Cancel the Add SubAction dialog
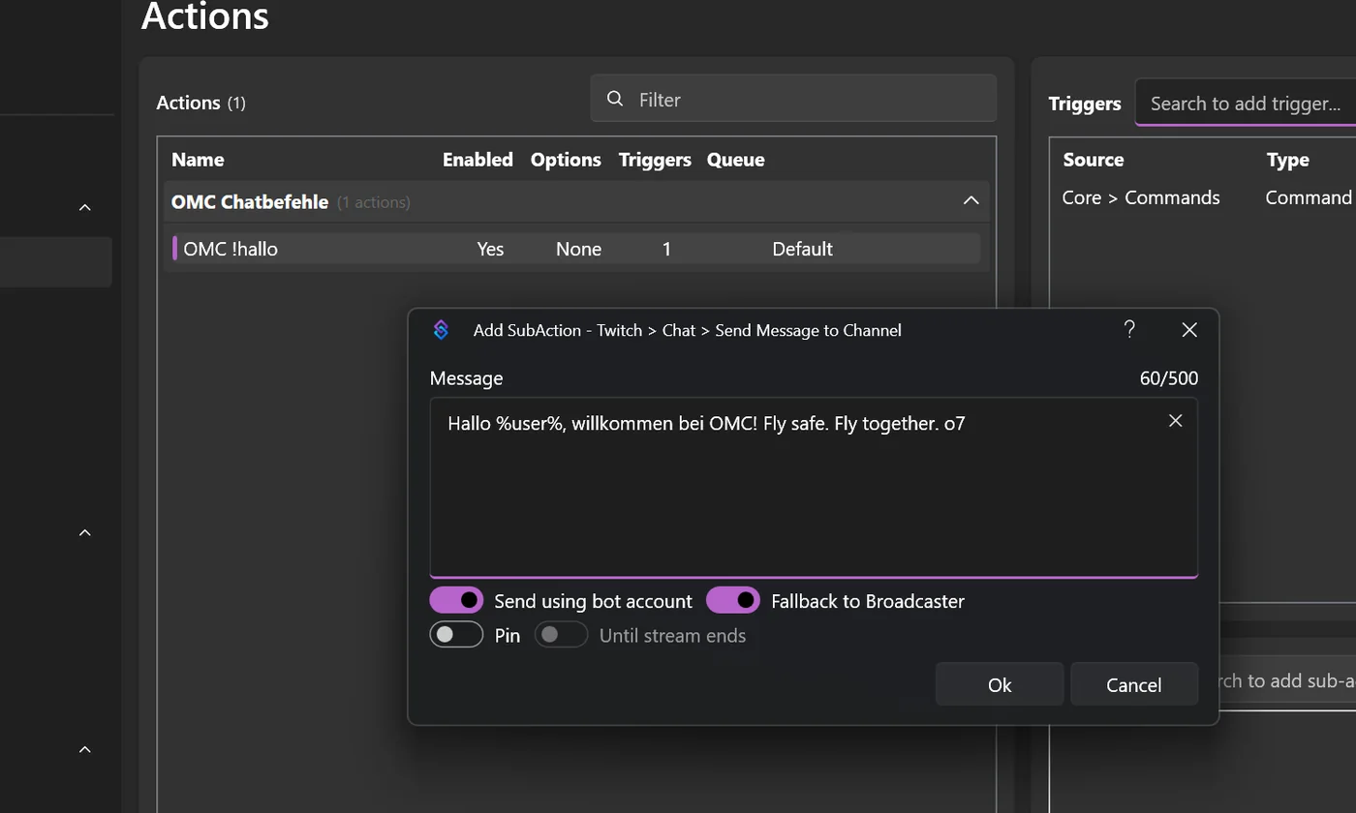 (x=1134, y=685)
